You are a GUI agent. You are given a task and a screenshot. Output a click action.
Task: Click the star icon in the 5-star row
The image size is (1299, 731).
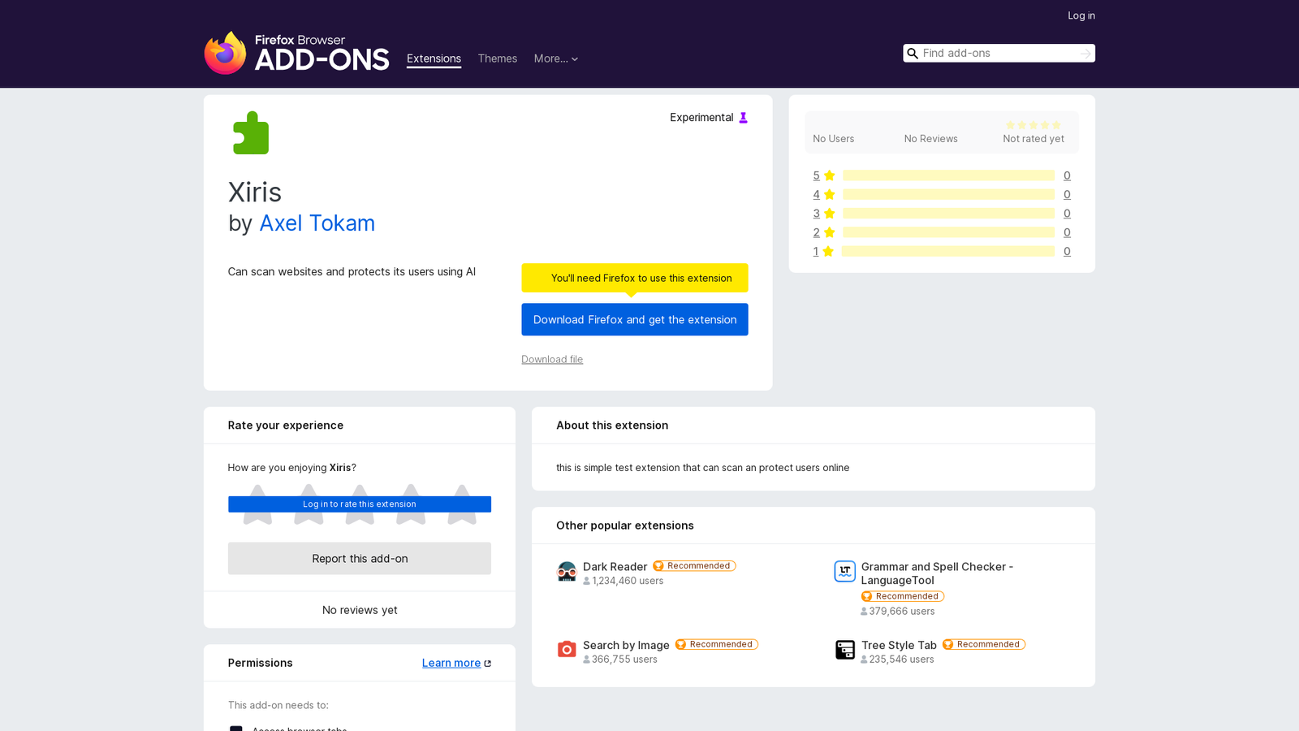coord(829,175)
